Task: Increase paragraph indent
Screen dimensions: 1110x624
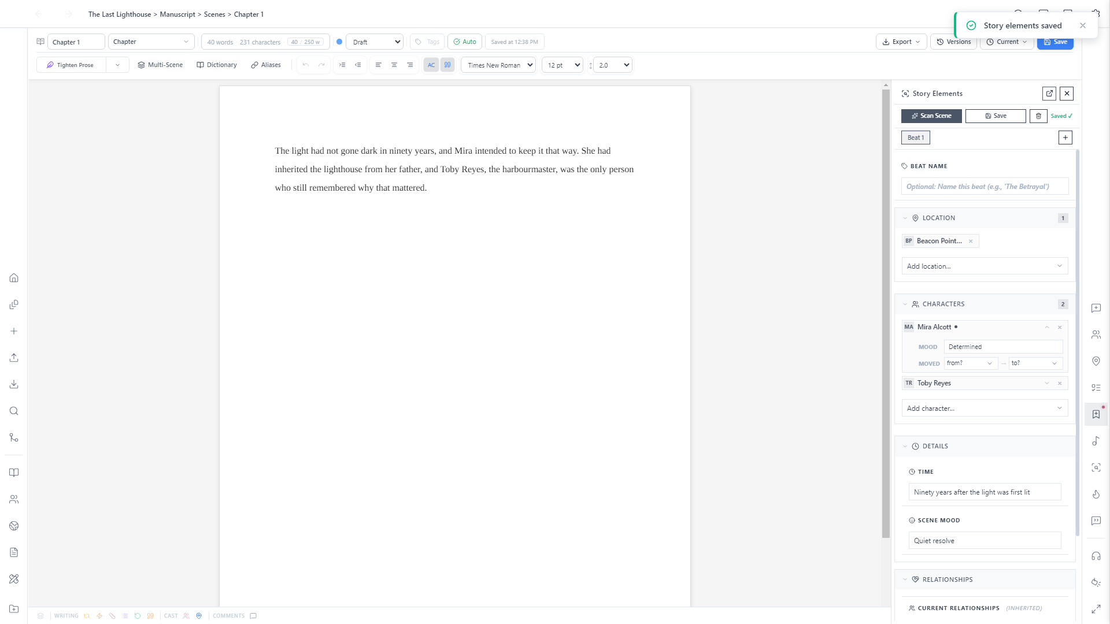Action: tap(342, 65)
